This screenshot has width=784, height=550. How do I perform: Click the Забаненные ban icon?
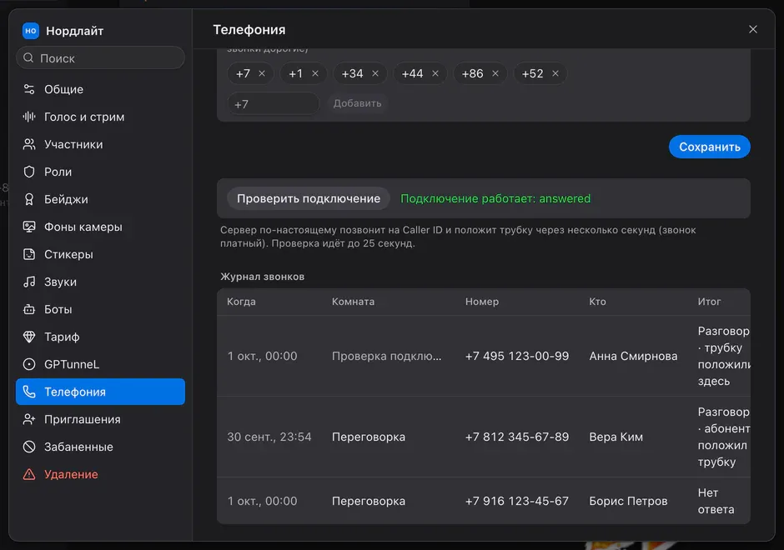tap(29, 447)
